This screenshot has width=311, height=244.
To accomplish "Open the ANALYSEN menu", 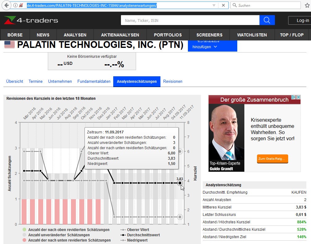I will (x=75, y=35).
